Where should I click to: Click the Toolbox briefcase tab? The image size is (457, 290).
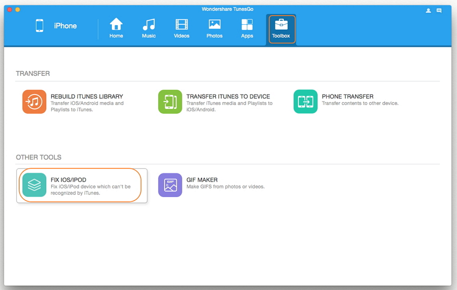point(281,28)
